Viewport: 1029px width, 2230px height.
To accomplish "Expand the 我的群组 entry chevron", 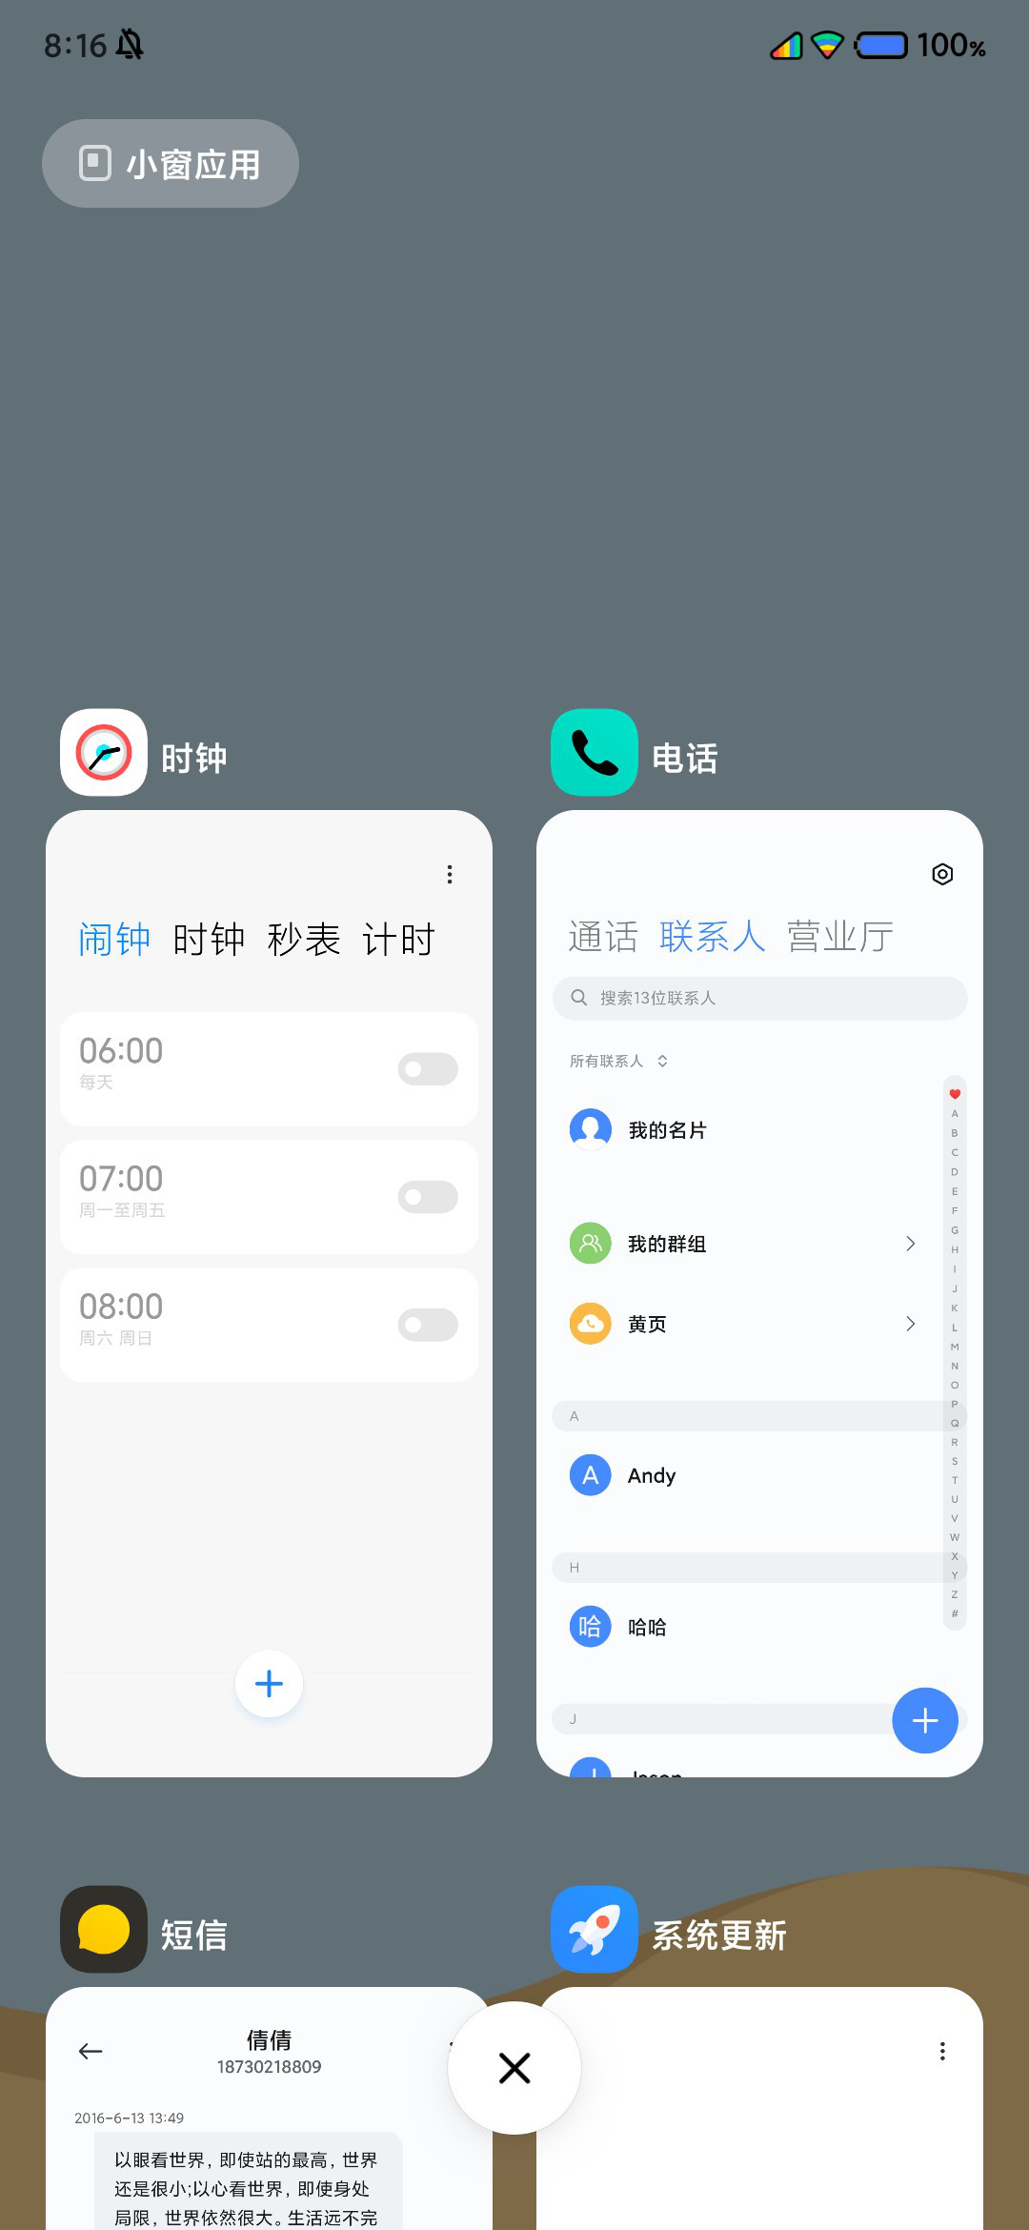I will tap(910, 1244).
